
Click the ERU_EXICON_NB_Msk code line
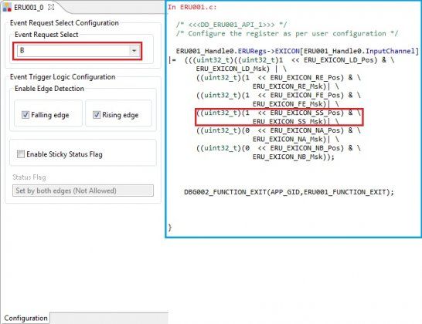[x=294, y=157]
